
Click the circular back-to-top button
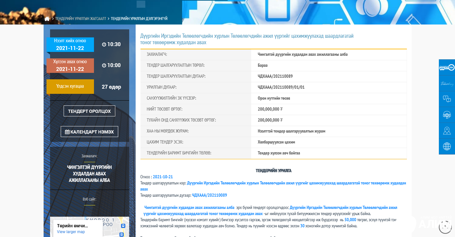point(445,227)
